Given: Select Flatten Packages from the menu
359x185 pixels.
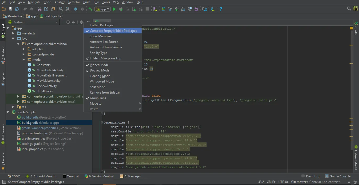Looking at the screenshot, I should pos(101,25).
